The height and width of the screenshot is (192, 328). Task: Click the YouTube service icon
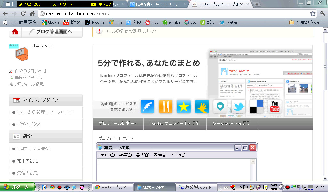click(275, 107)
